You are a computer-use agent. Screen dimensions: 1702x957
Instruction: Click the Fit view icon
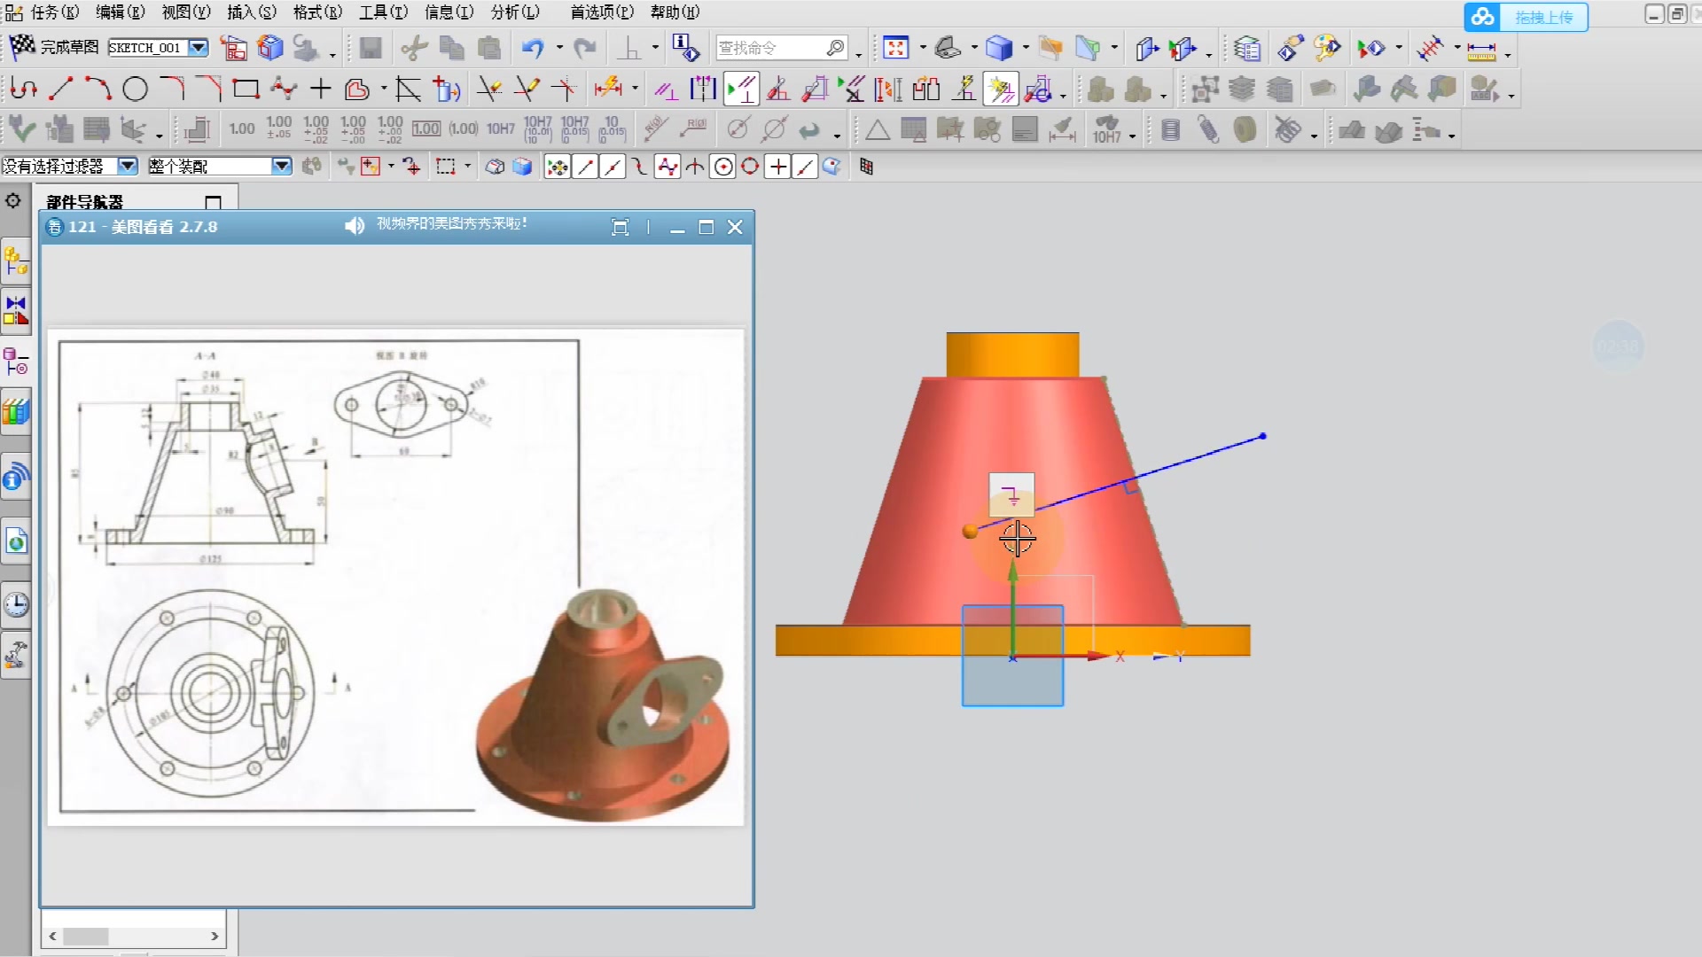[896, 48]
